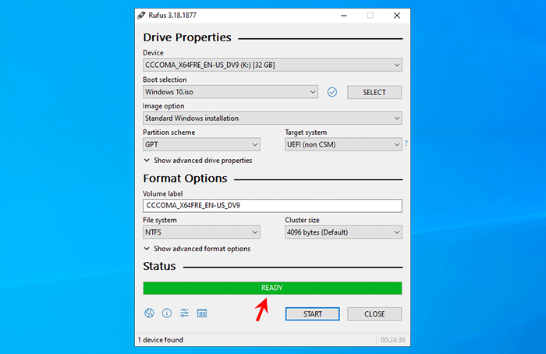The height and width of the screenshot is (354, 546).
Task: Click the '1 device found' status text
Action: (x=161, y=340)
